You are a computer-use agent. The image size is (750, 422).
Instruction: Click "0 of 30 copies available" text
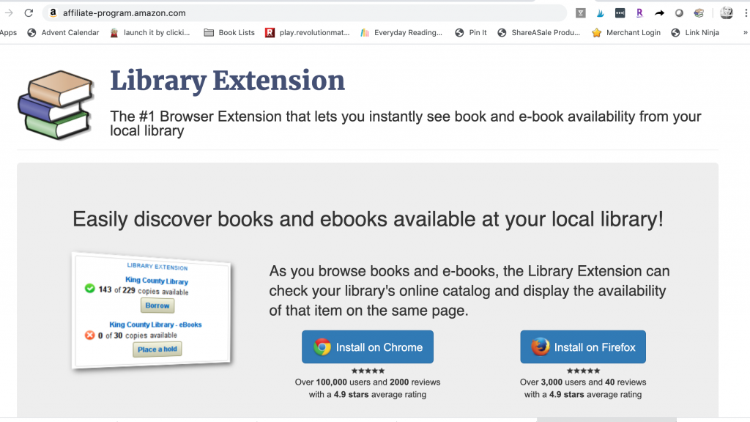tap(138, 336)
